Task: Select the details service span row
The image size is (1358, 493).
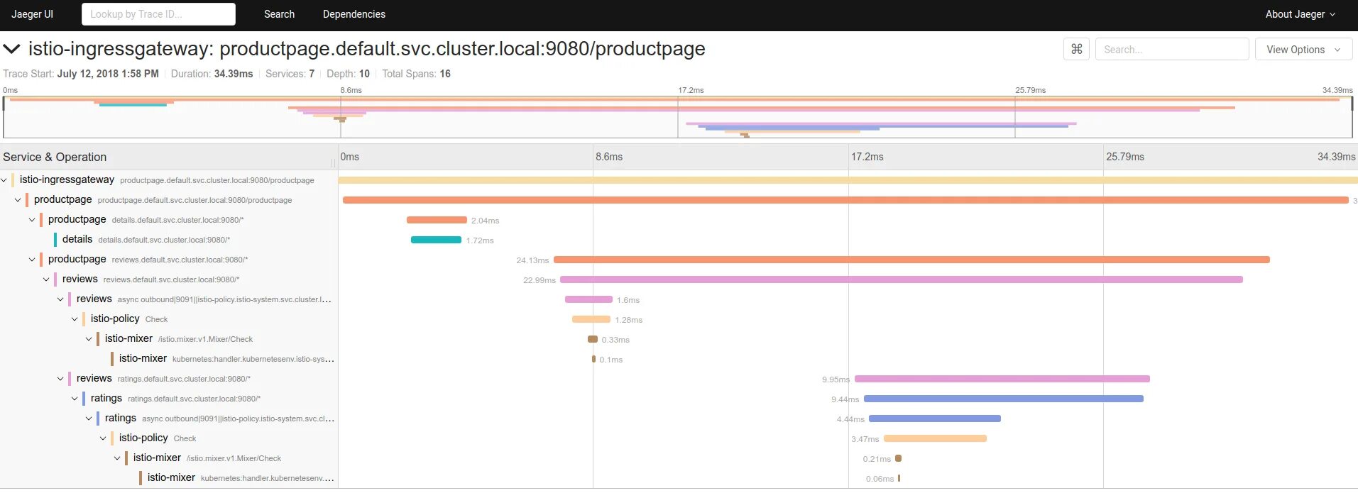Action: coord(77,240)
